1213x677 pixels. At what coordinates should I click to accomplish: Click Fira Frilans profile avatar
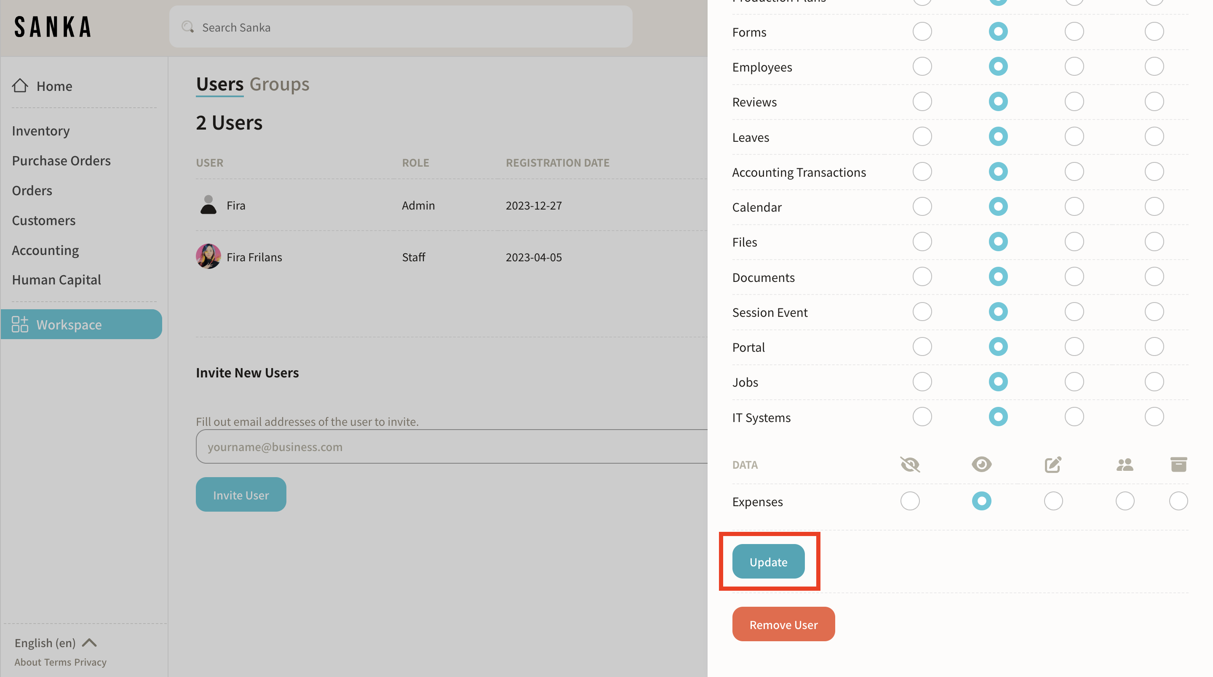[208, 257]
